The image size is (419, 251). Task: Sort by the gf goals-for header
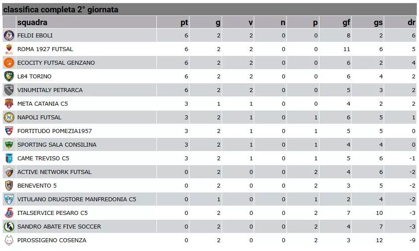(x=346, y=22)
